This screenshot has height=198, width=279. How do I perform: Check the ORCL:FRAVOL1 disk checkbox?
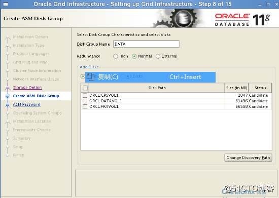[x=85, y=107]
